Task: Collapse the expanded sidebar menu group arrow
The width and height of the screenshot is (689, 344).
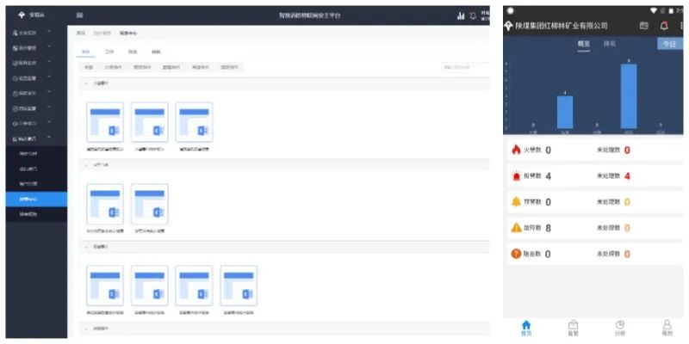Action: point(50,138)
